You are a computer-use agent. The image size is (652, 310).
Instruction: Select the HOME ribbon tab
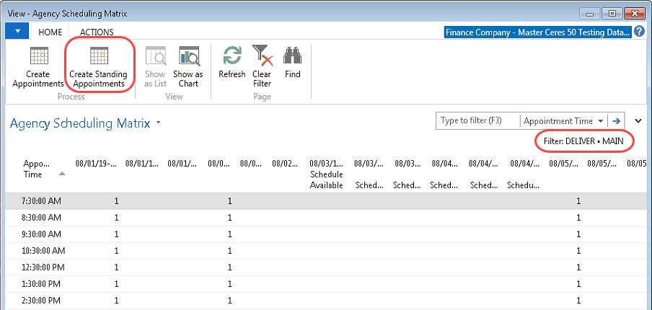[50, 32]
